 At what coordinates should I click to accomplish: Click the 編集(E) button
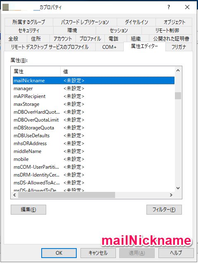(28, 210)
